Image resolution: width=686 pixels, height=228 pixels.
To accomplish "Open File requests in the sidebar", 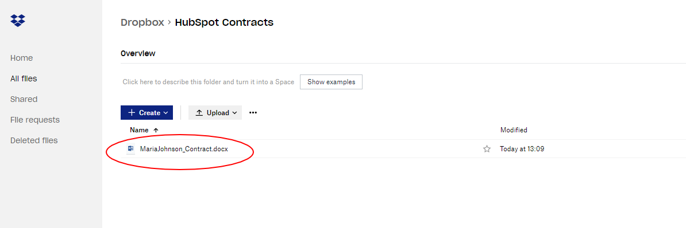I will [35, 120].
